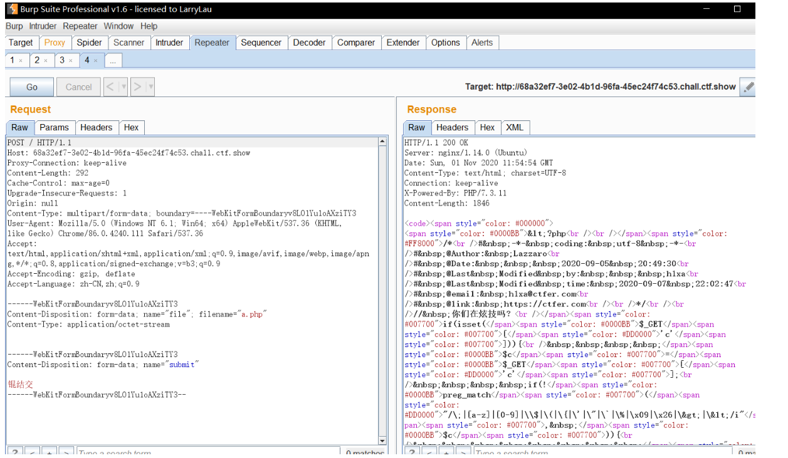Open the Burp menu
The image size is (788, 458).
(x=14, y=26)
